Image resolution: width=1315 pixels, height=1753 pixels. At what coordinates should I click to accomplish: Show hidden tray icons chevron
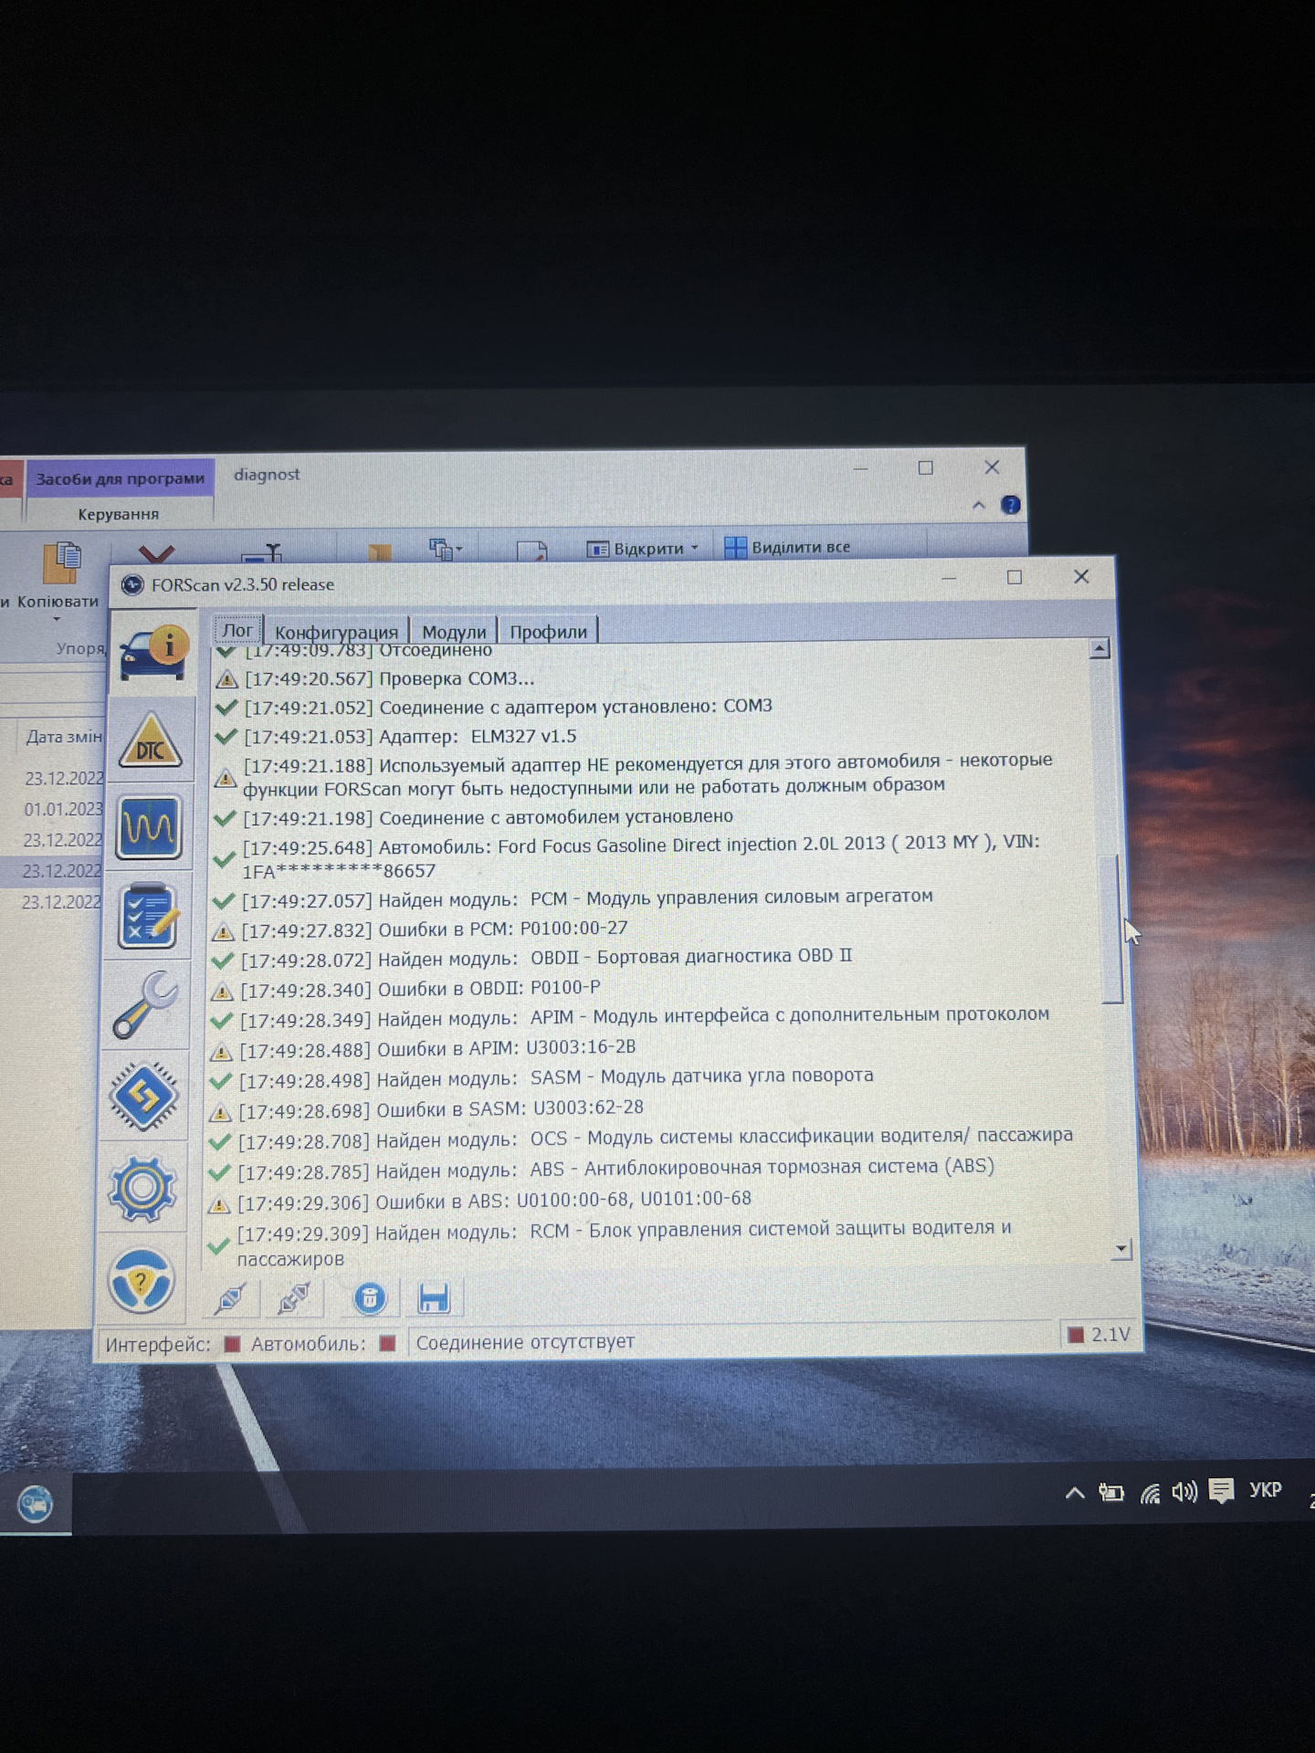click(1075, 1494)
